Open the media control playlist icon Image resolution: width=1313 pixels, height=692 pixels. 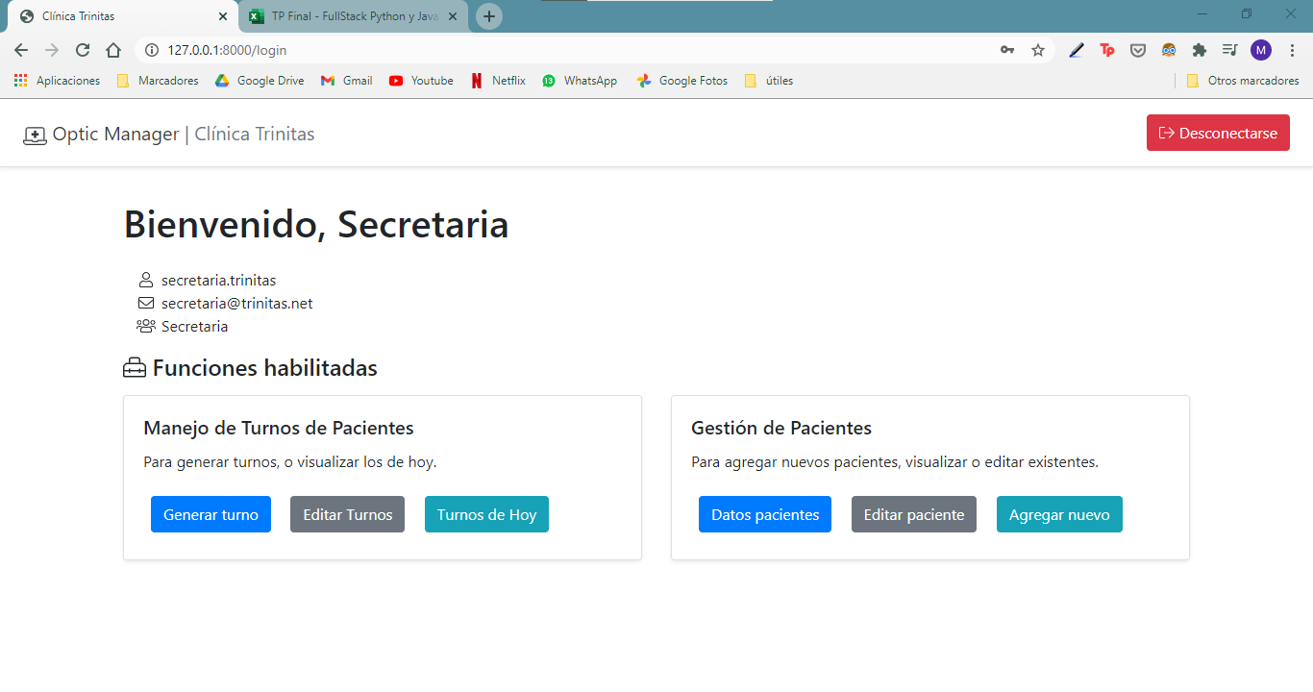pos(1229,50)
